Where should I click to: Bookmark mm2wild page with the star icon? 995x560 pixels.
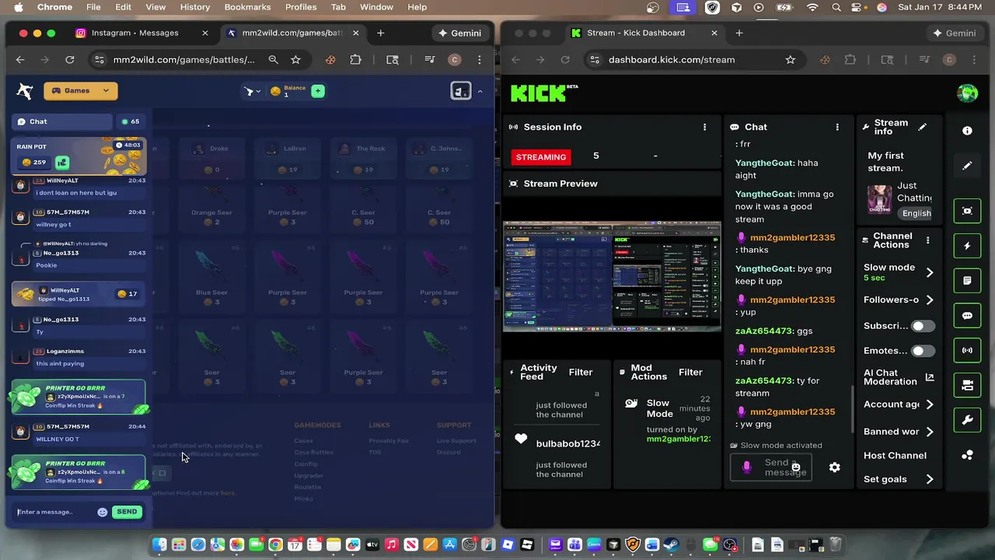tap(295, 60)
